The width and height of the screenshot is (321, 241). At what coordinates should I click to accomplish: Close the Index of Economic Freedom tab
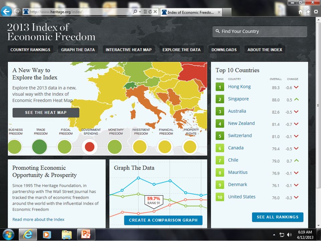219,12
